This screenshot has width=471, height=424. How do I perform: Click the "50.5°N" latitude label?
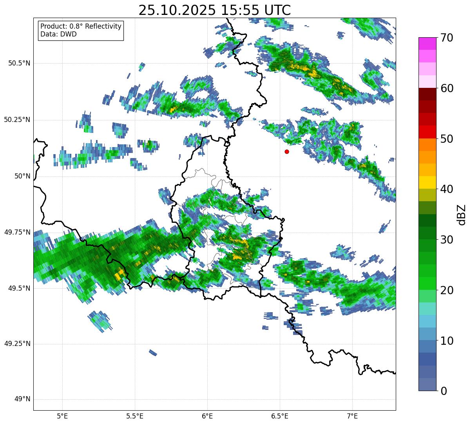point(19,63)
